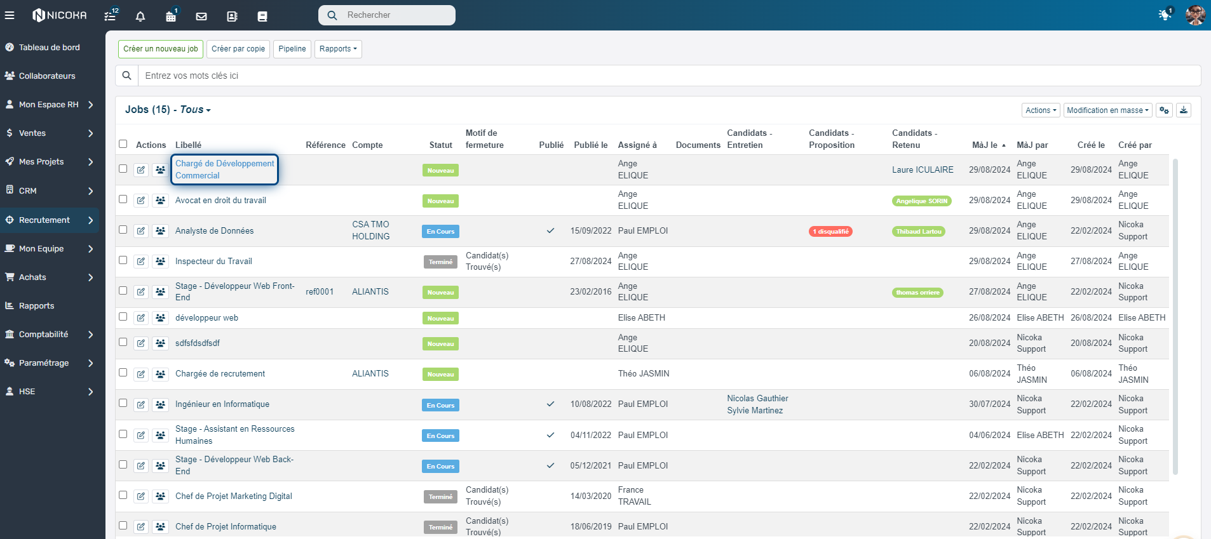
Task: Open the notifications bell icon
Action: tap(140, 17)
